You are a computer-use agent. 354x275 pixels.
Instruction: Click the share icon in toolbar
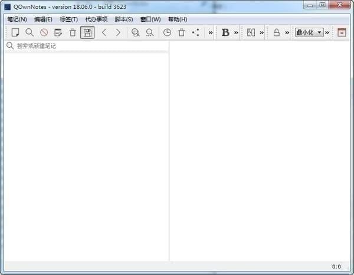(x=196, y=32)
